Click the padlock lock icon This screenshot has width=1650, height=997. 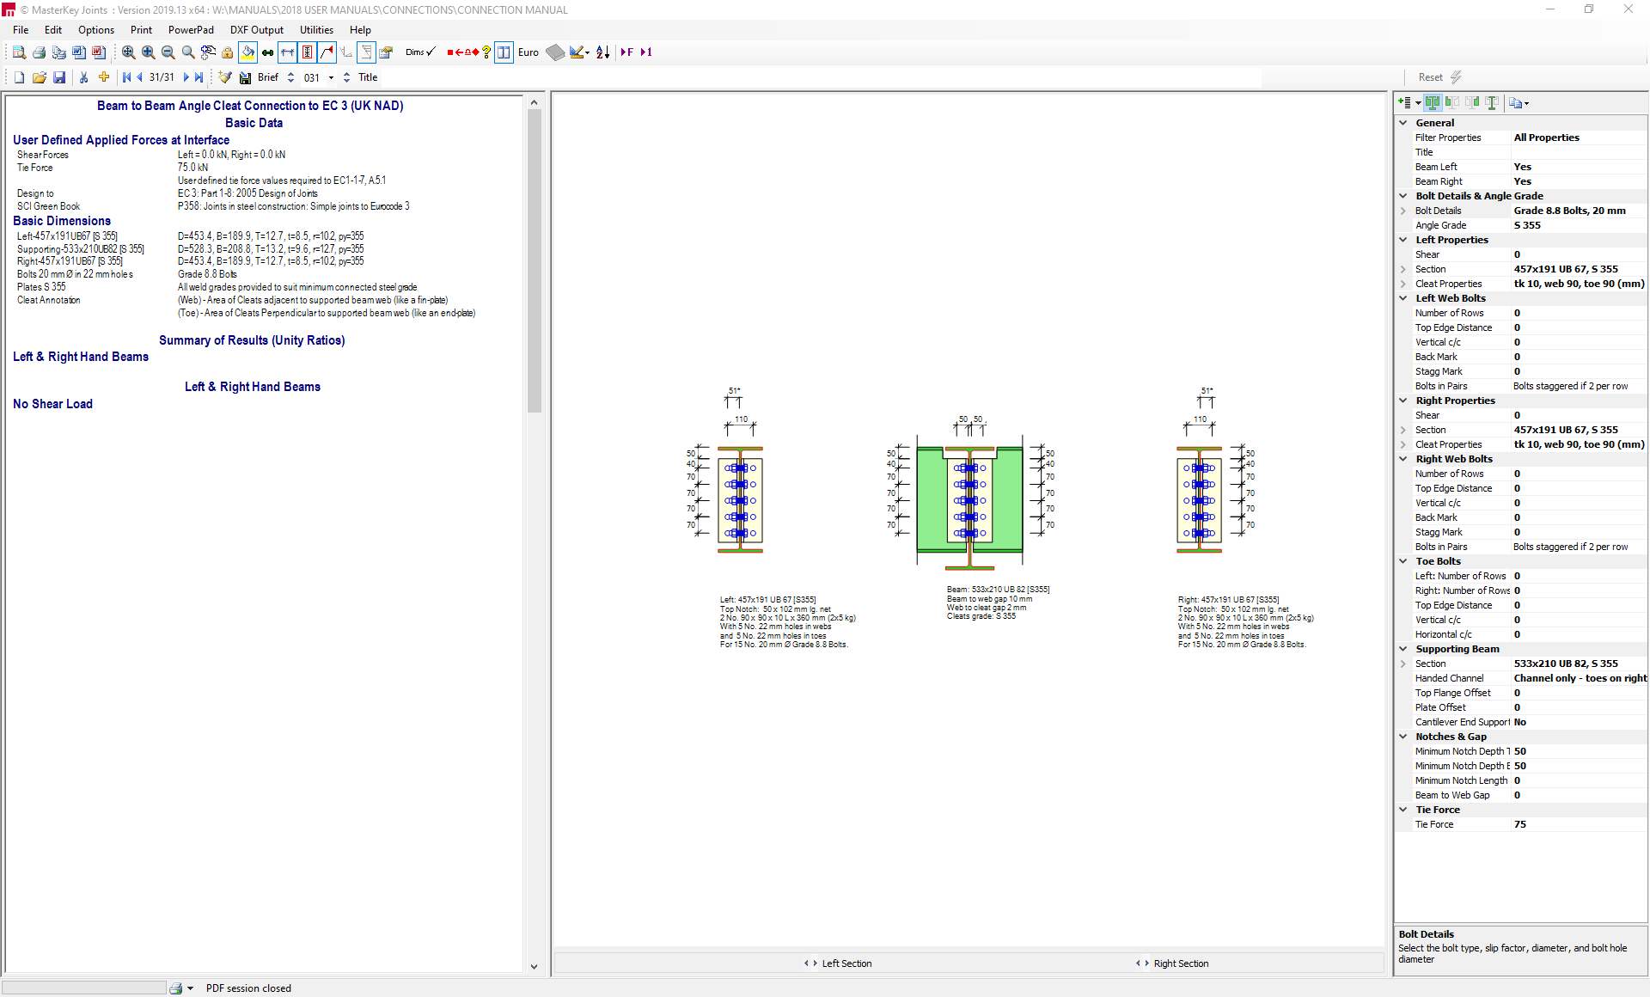[x=228, y=52]
